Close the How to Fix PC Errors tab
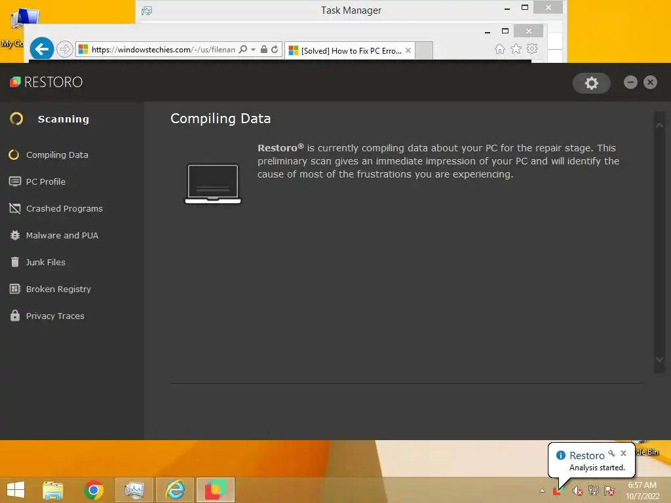Viewport: 671px width, 503px height. (408, 50)
